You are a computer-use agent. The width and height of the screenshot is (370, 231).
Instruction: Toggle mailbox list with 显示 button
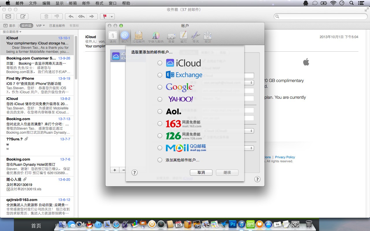pyautogui.click(x=9, y=26)
